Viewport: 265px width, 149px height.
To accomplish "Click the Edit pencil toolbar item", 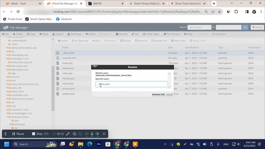I will 135,34.
